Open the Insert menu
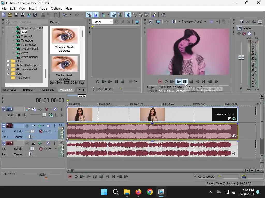 (x=33, y=9)
